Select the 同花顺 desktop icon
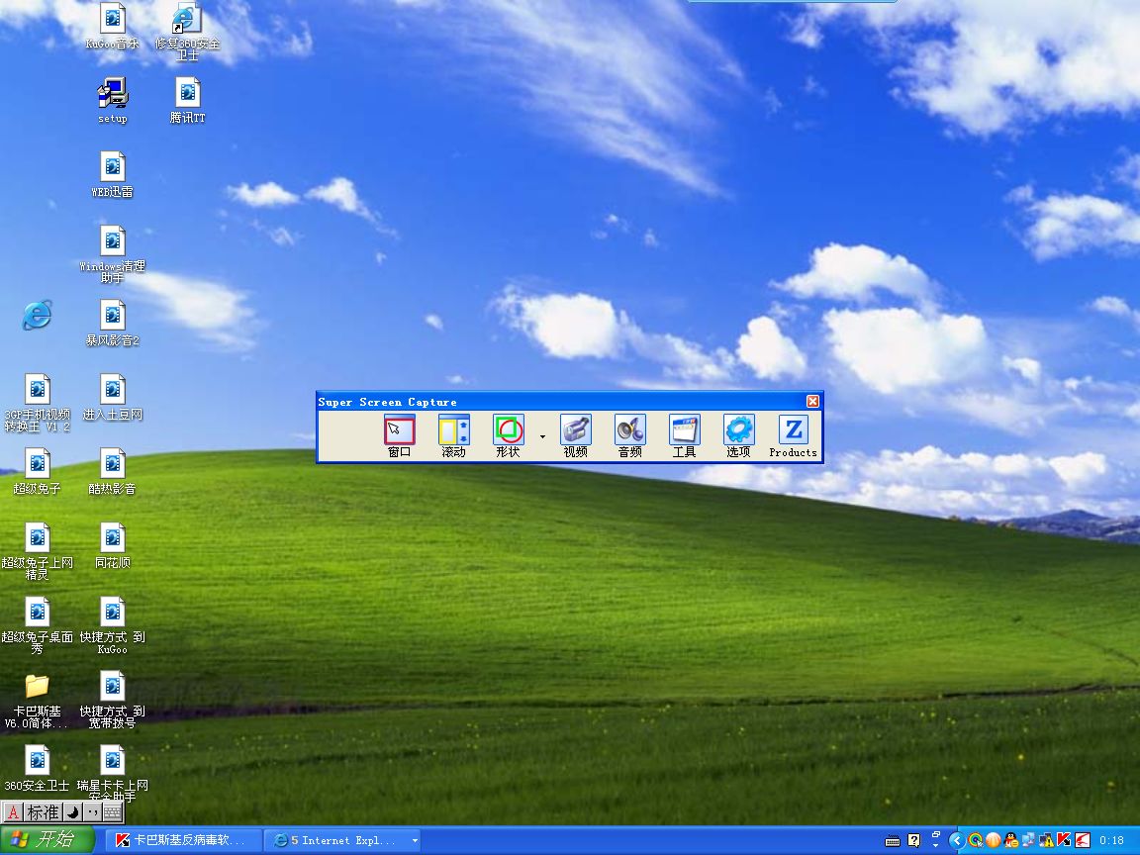This screenshot has height=855, width=1140. tap(112, 546)
